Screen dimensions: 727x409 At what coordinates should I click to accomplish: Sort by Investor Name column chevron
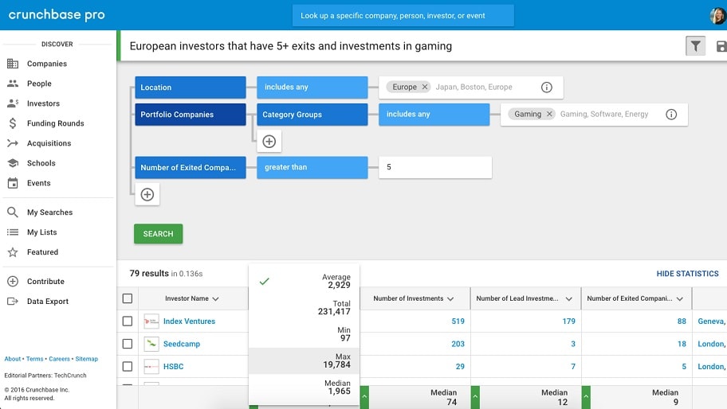[x=215, y=299]
